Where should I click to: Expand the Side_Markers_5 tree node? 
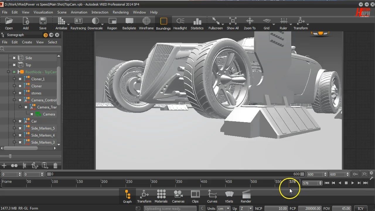pos(14,128)
